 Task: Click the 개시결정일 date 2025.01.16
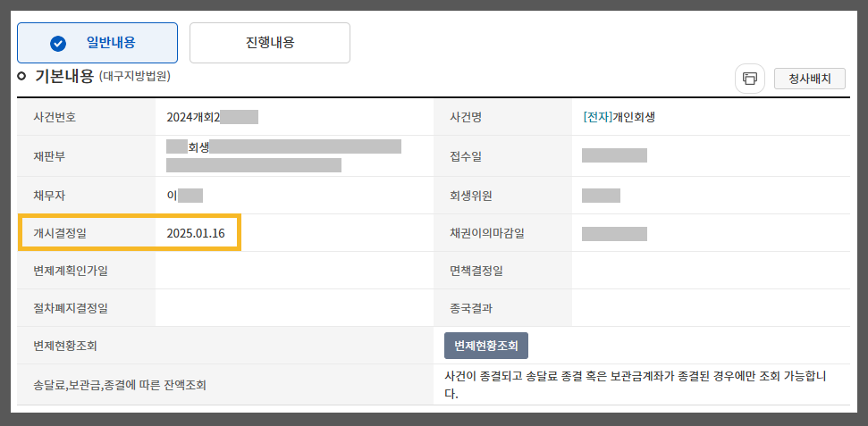[x=196, y=233]
